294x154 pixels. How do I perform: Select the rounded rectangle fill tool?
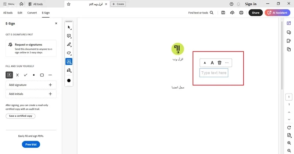pos(42,75)
